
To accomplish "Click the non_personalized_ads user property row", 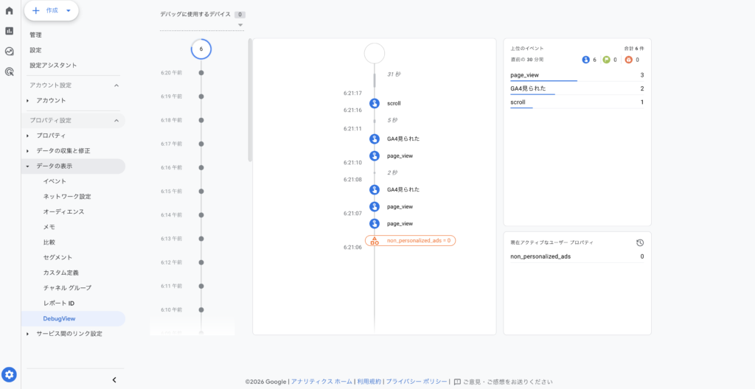I will point(577,256).
